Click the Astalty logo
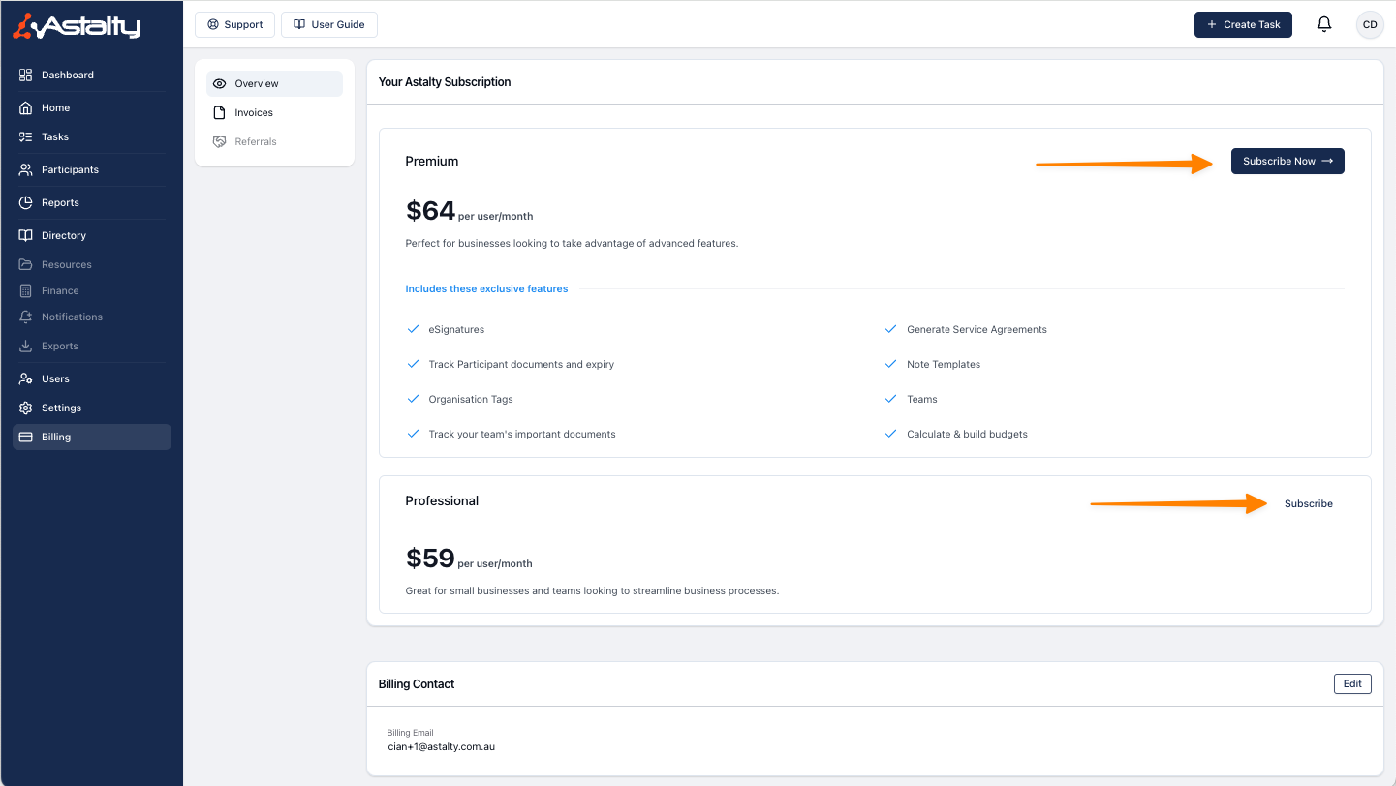 coord(77,26)
